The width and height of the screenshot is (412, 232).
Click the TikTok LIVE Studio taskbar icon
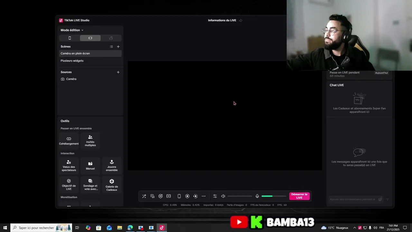click(162, 228)
